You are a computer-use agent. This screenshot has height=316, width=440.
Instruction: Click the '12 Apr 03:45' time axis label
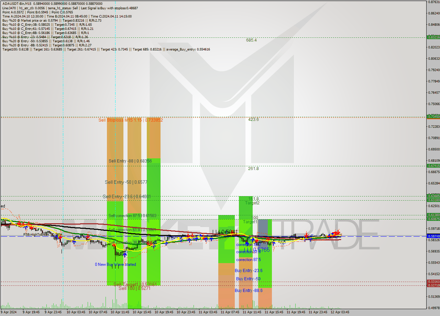[340, 312]
